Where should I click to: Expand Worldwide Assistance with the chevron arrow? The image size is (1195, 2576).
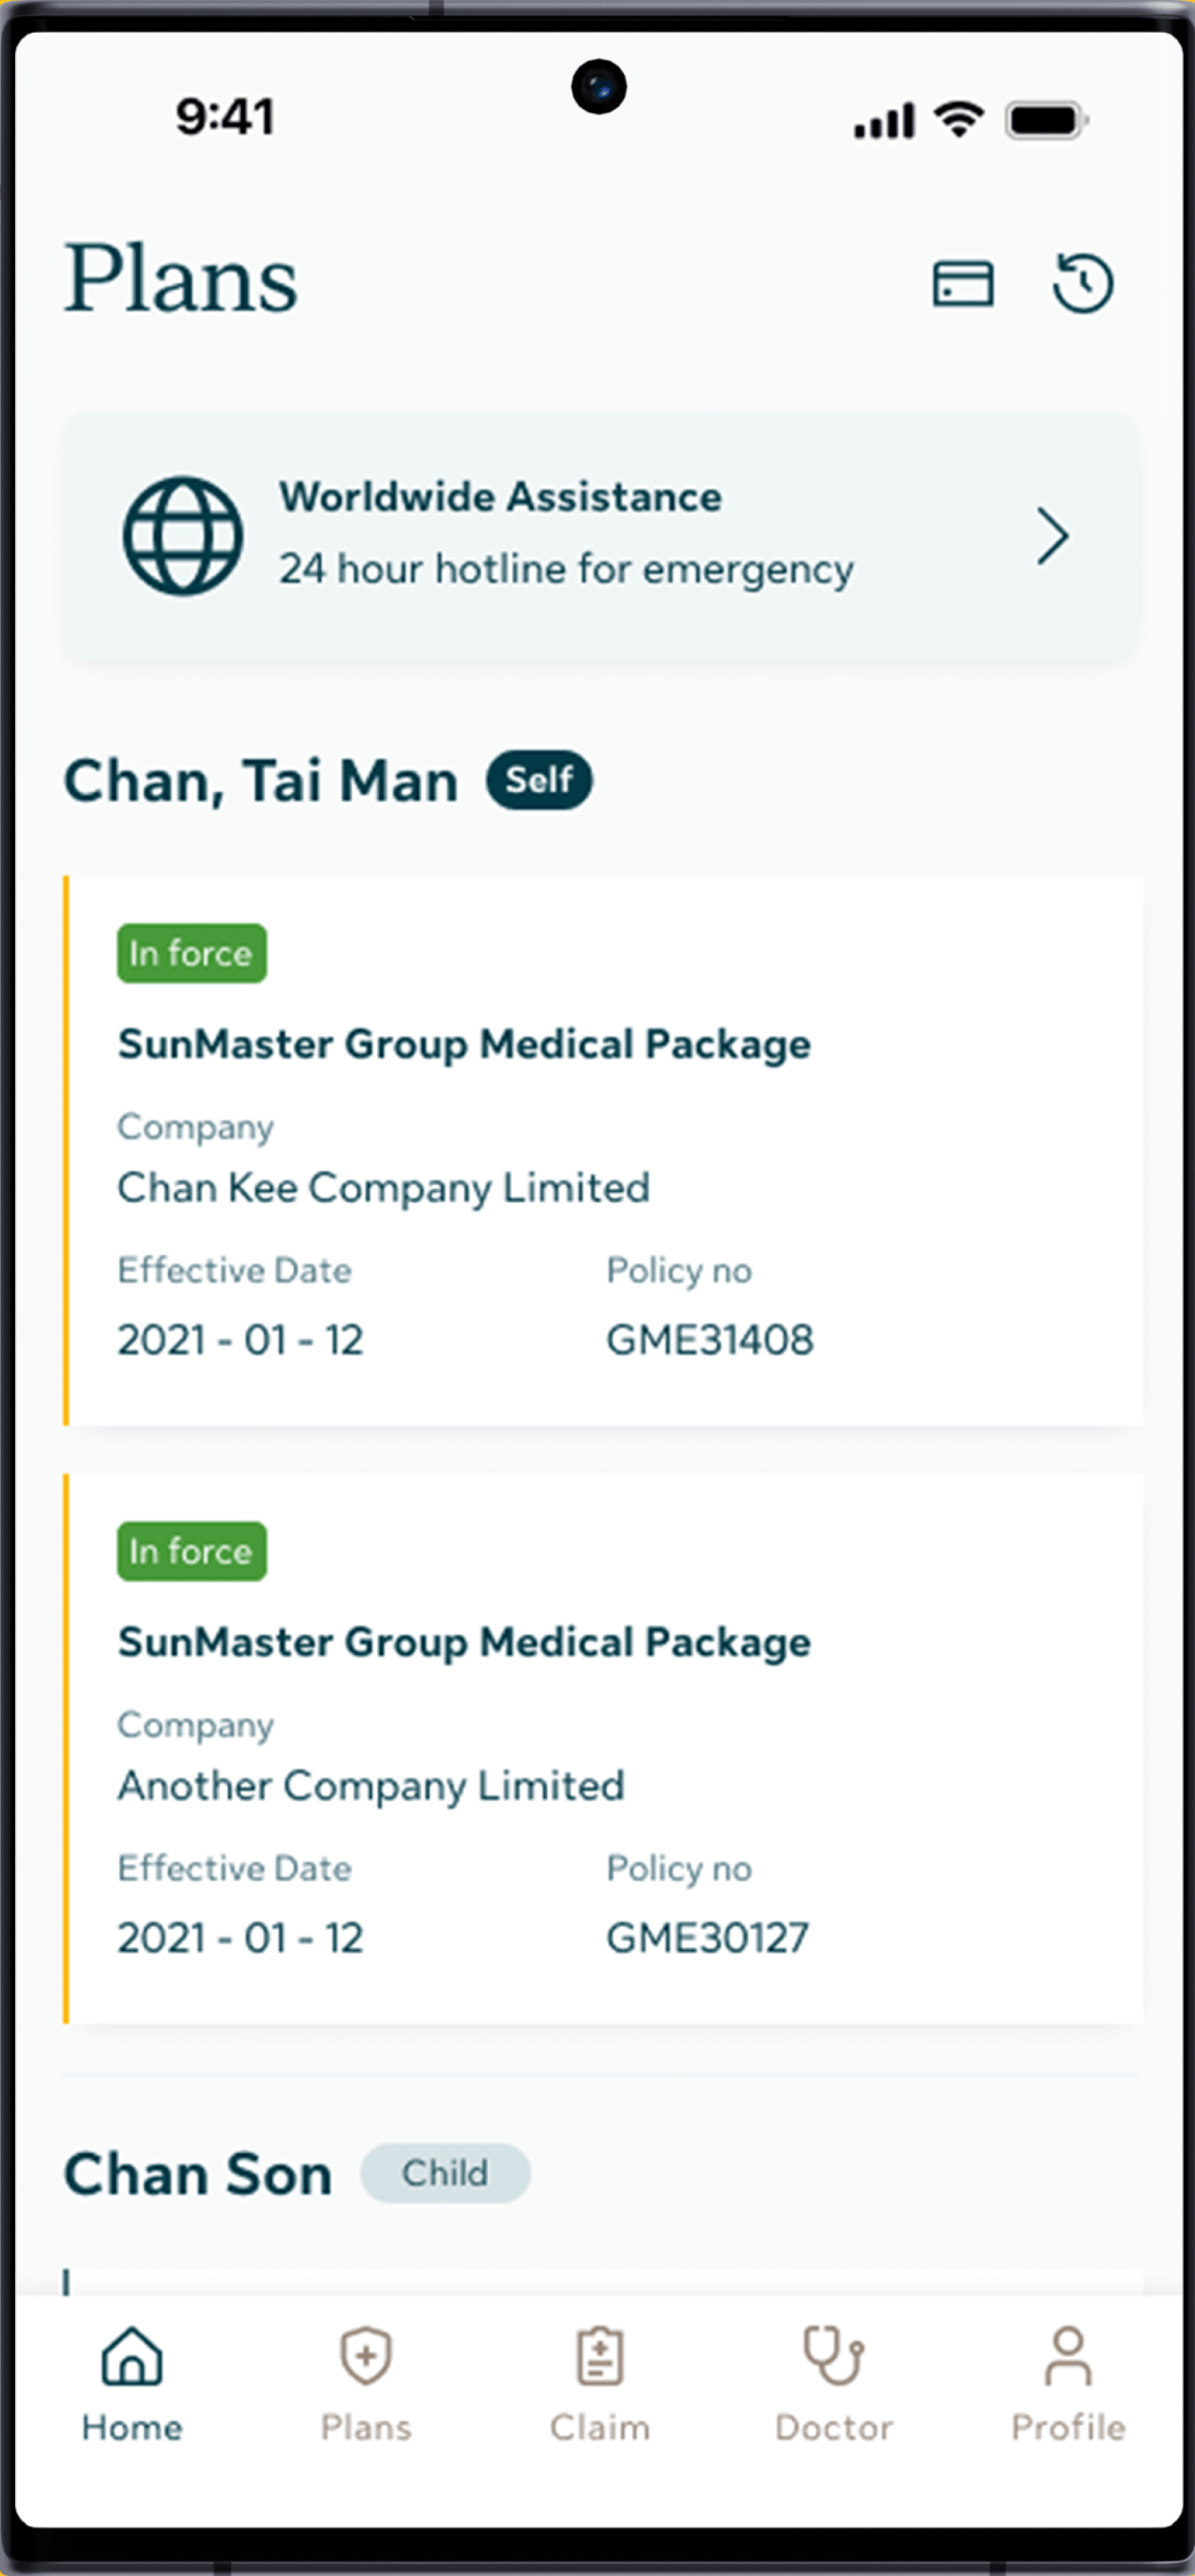pyautogui.click(x=1052, y=537)
